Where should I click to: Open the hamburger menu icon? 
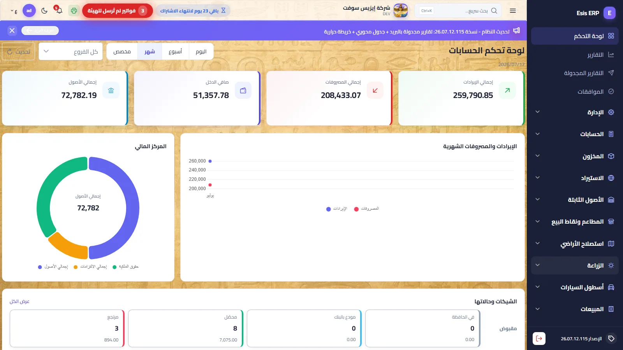(x=513, y=11)
